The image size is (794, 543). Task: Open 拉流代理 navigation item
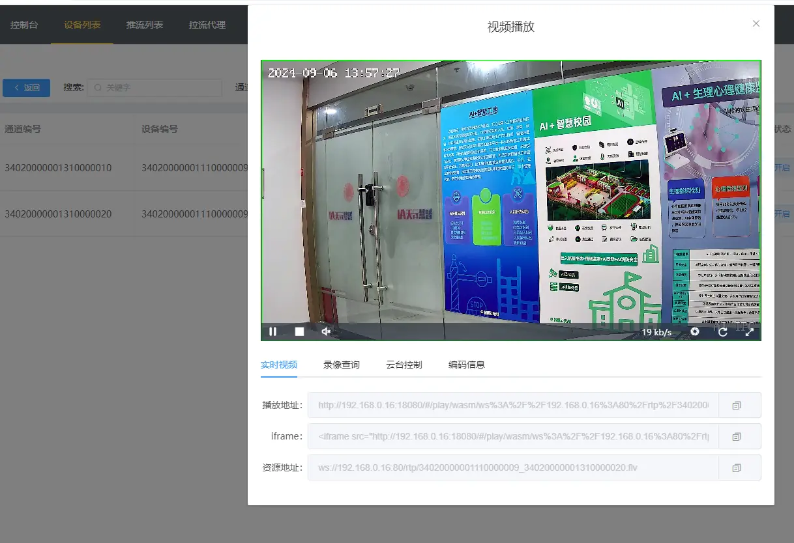207,25
